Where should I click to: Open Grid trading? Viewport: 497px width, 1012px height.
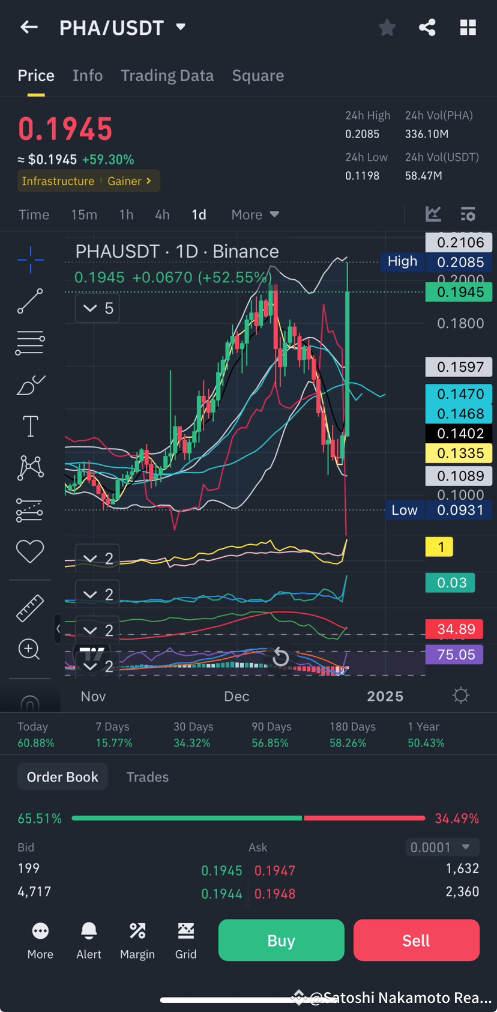tap(186, 941)
